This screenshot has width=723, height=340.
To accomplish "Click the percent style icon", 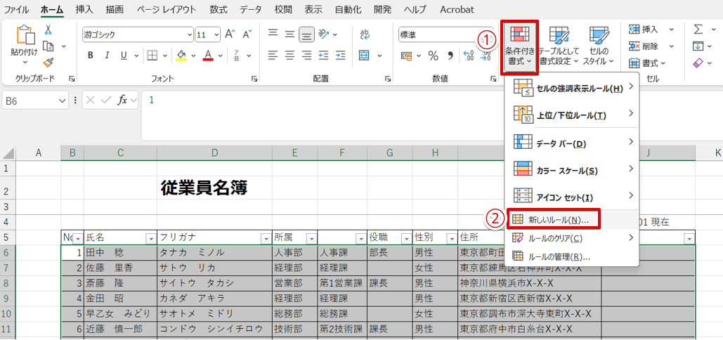I will 434,55.
